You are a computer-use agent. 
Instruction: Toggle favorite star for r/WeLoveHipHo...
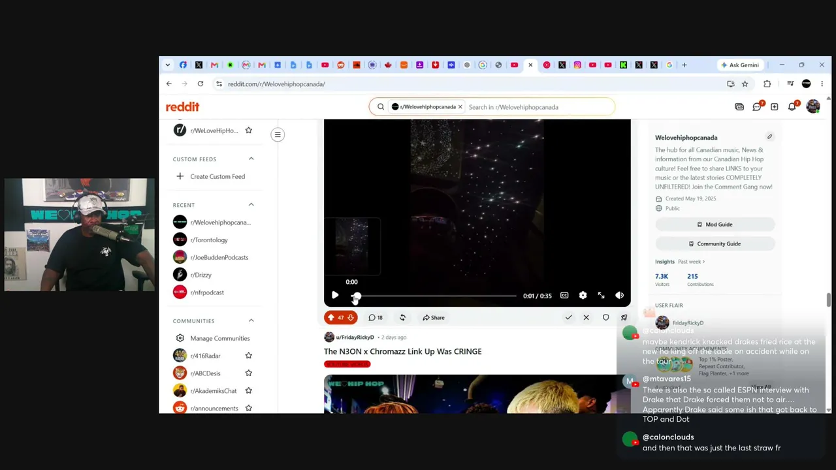tap(248, 131)
